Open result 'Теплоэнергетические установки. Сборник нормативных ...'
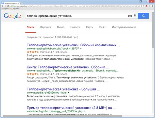Viewport: 155px width, 118px height. click(73, 45)
